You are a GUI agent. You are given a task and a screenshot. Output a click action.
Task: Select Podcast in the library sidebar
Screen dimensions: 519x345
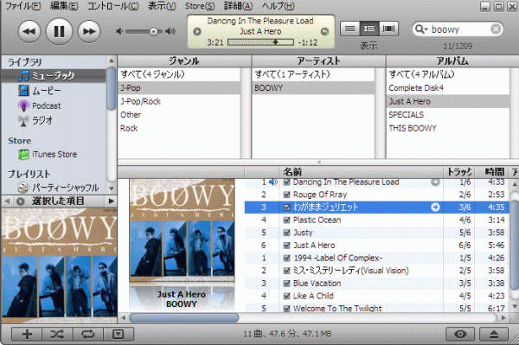tap(47, 105)
